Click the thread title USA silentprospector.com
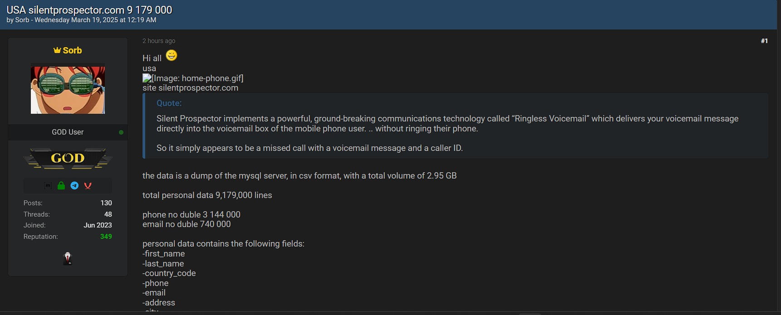This screenshot has width=781, height=315. coord(89,10)
